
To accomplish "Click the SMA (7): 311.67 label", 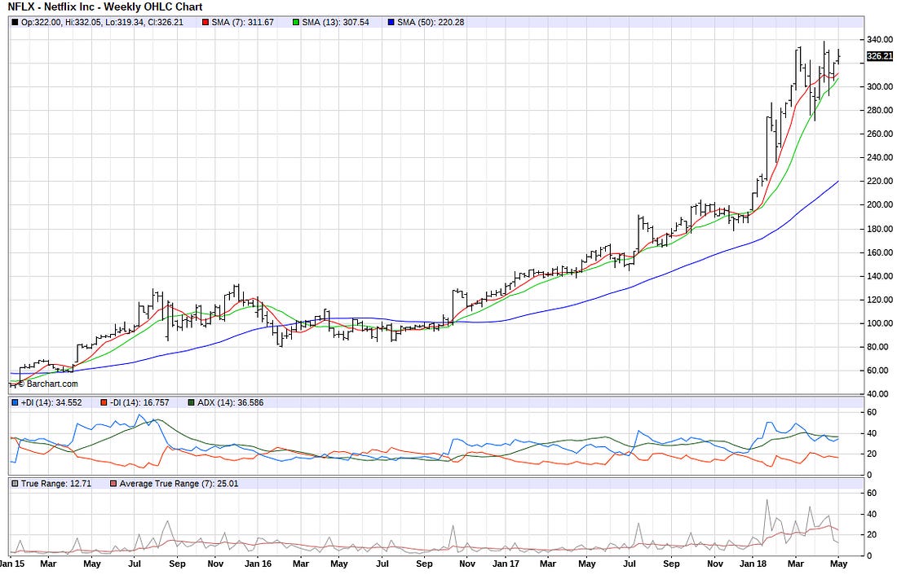I will pos(242,22).
